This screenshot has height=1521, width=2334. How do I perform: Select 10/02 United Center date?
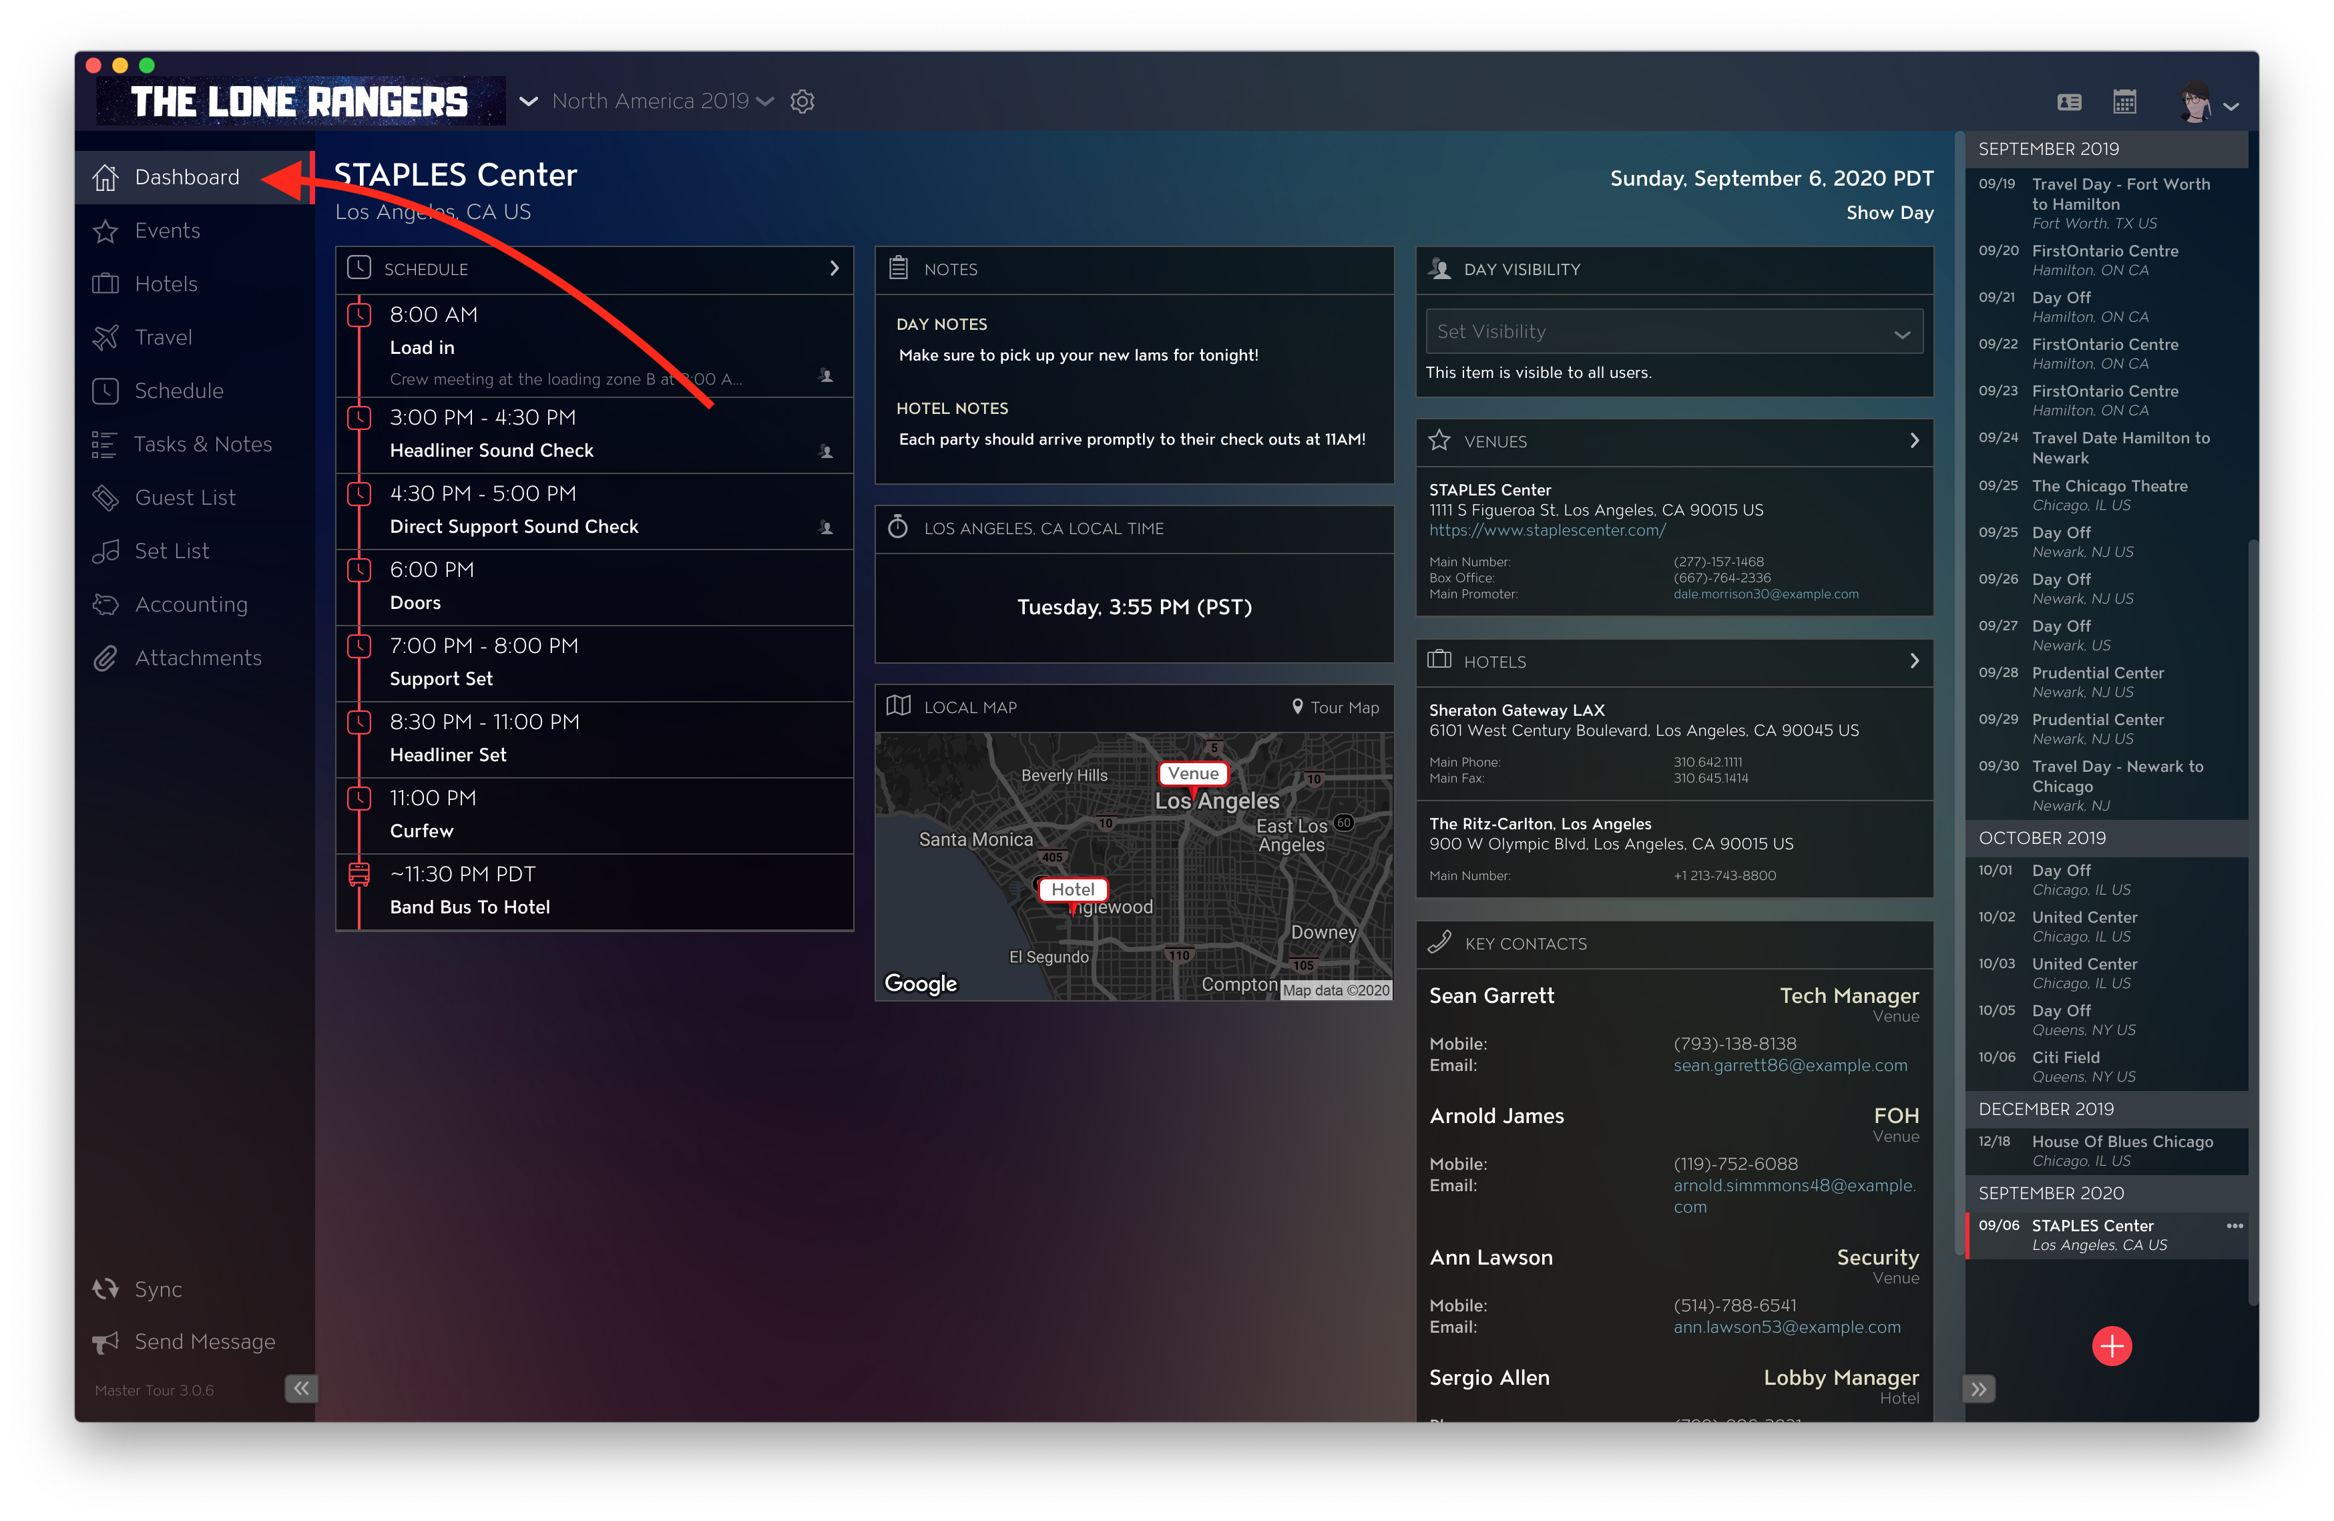[x=2106, y=927]
